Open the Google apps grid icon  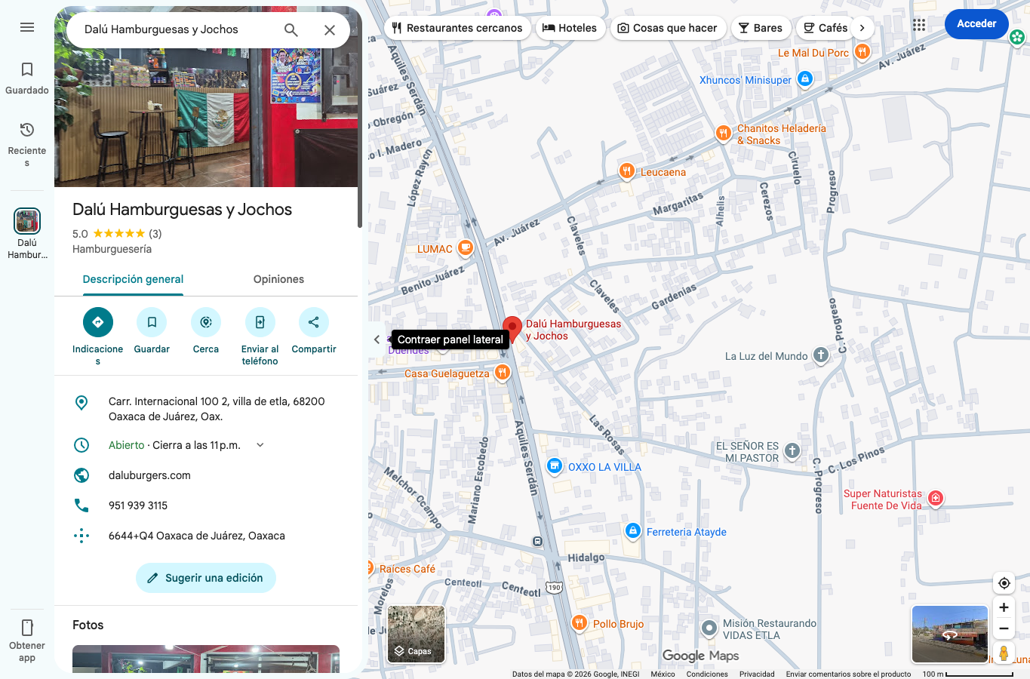[x=919, y=25]
